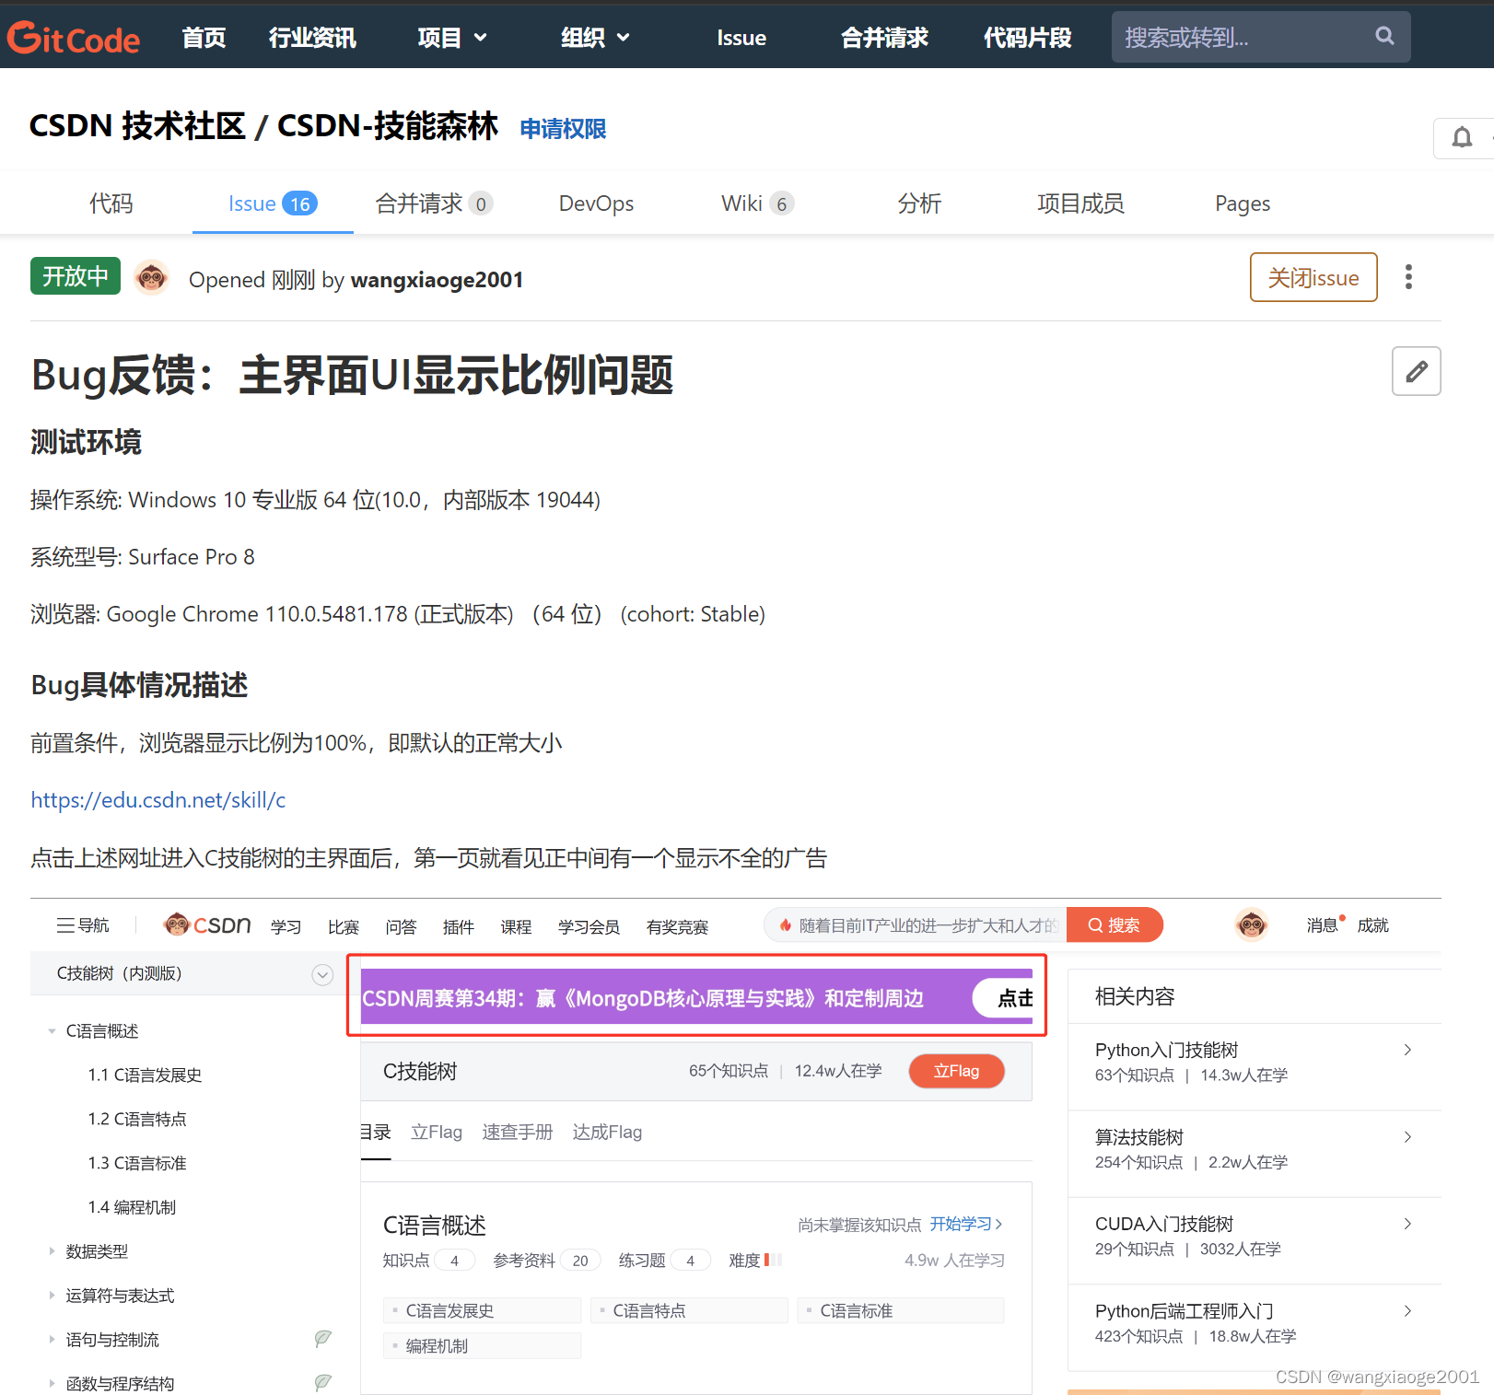Click the pencil edit issue icon
The image size is (1494, 1395).
coord(1417,371)
